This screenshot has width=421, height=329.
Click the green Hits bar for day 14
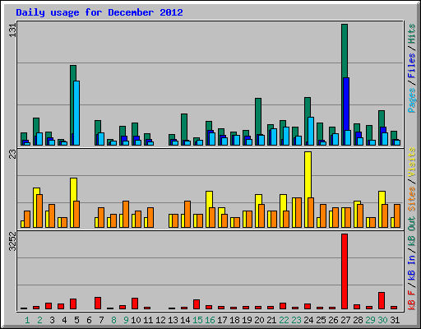pyautogui.click(x=184, y=126)
